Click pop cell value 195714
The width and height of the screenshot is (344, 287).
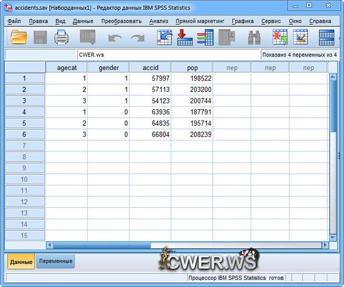tap(192, 123)
